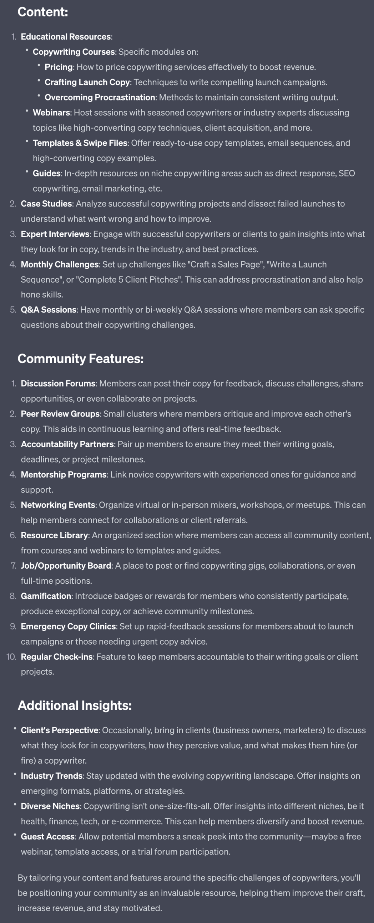Click the "Monthly Challenges" list label
Image resolution: width=374 pixels, height=923 pixels.
(59, 264)
